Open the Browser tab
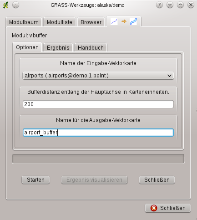 (91, 22)
